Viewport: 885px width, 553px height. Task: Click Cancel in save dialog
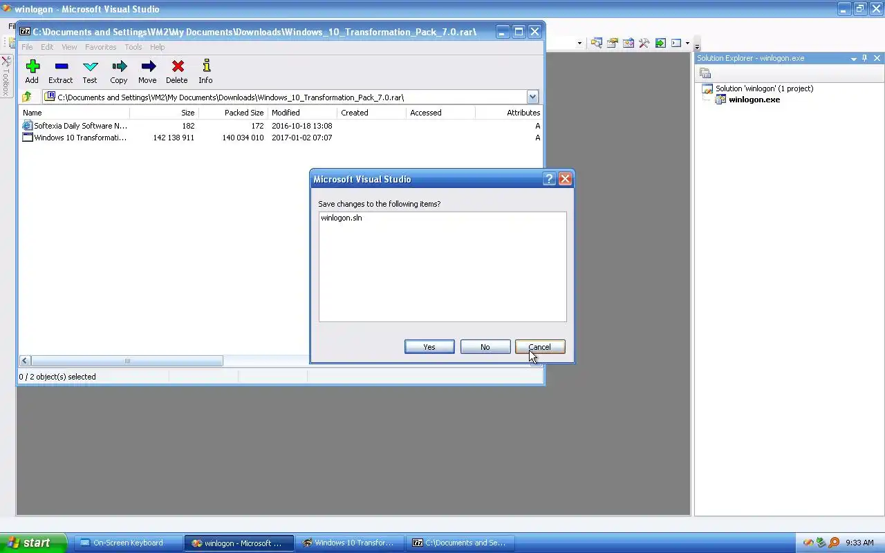540,347
